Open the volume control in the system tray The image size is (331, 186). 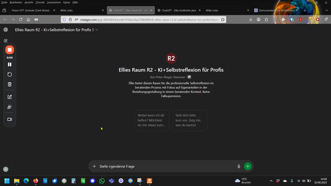tap(304, 181)
